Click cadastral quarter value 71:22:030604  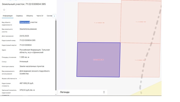25,45
